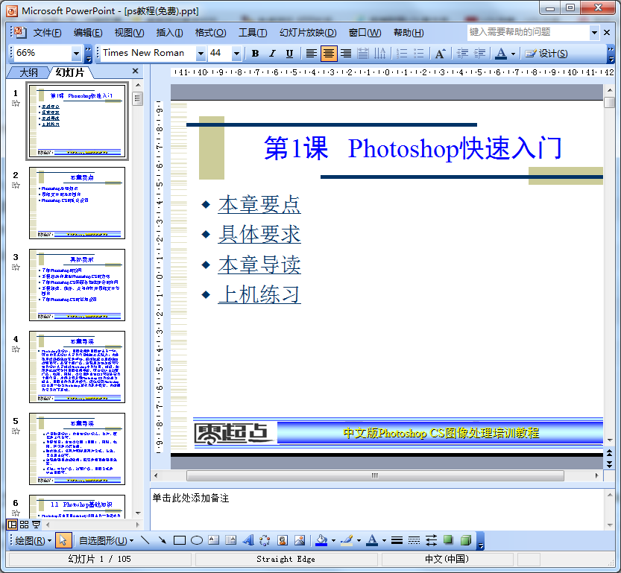Expand fill color dropdown arrow
Screen dimensions: 621x573
(x=333, y=540)
